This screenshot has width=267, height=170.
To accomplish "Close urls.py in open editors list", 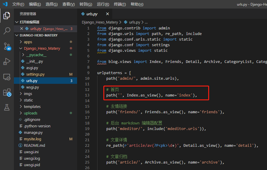I will (x=22, y=29).
